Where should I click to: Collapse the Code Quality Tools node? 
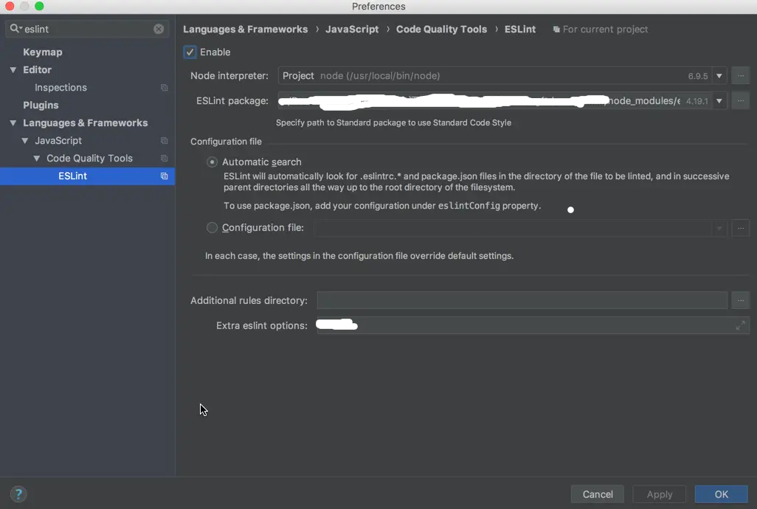[x=37, y=159]
